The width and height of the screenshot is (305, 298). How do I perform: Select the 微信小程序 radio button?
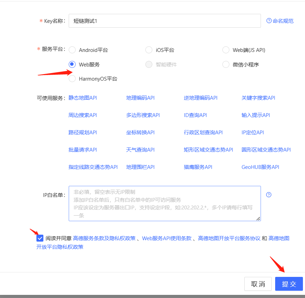tap(226, 64)
